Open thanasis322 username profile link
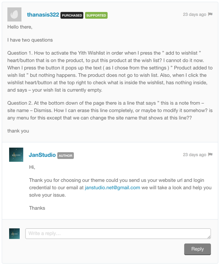Image resolution: width=219 pixels, height=265 pixels. [43, 15]
